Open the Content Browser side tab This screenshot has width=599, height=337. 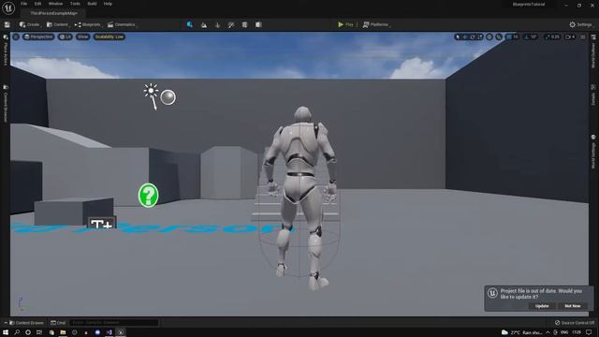(6, 104)
